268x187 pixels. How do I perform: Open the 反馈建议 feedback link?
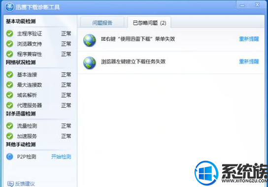(25, 184)
